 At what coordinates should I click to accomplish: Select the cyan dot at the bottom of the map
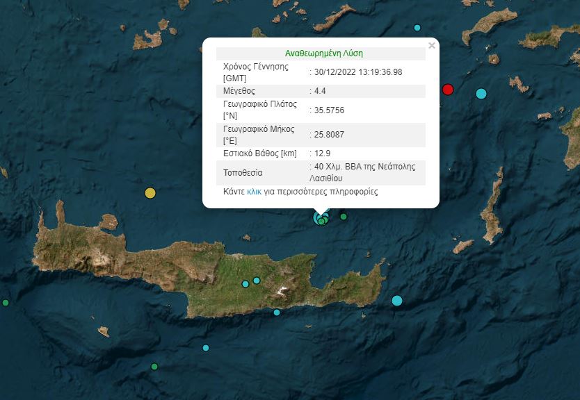(x=206, y=347)
